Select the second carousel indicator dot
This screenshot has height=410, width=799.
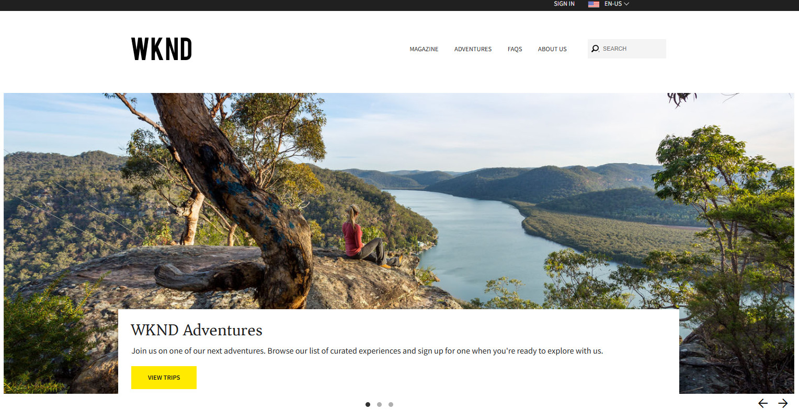(x=379, y=404)
